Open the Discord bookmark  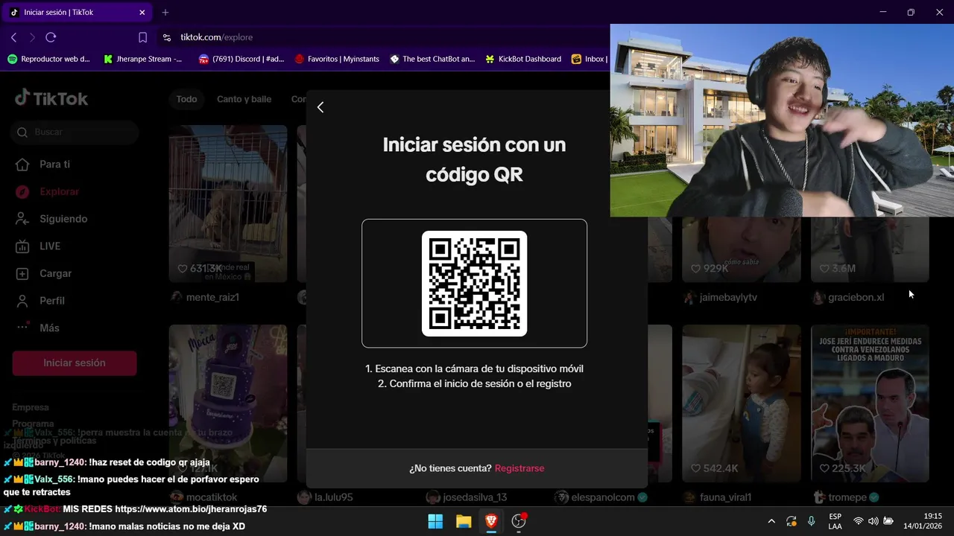pos(241,59)
